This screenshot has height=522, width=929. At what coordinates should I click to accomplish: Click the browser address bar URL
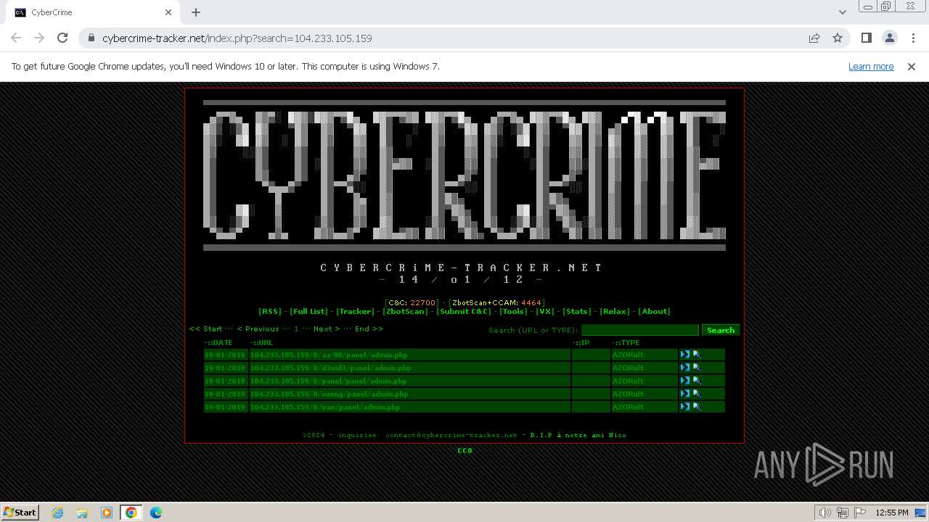coord(237,38)
